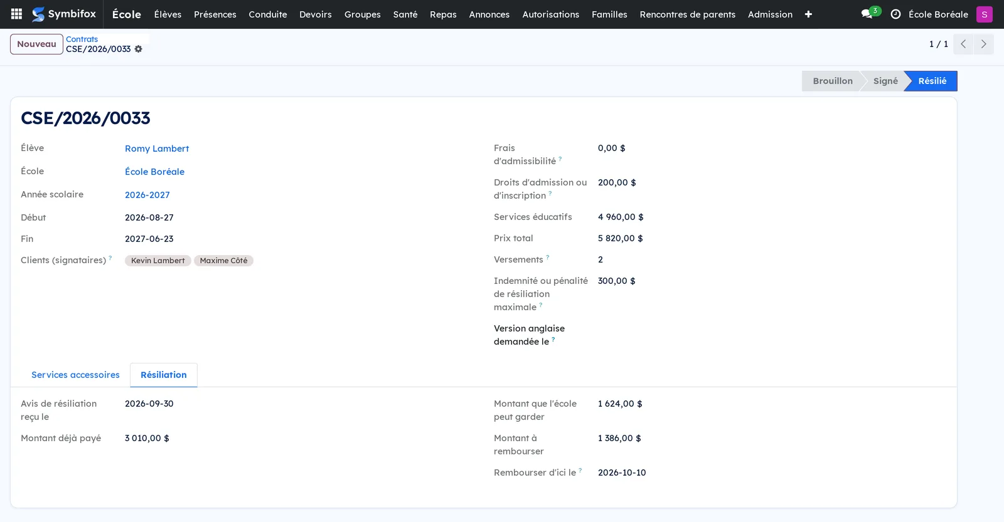
Task: Open the 2026-2027 school year link
Action: tap(147, 195)
